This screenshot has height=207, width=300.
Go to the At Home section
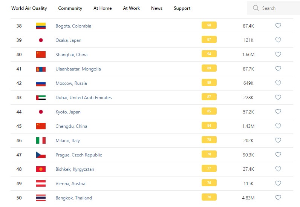pos(103,8)
